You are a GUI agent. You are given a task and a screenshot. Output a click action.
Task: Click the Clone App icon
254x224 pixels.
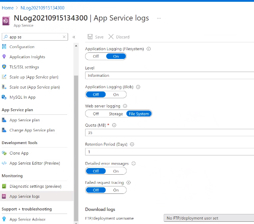coord(4,153)
